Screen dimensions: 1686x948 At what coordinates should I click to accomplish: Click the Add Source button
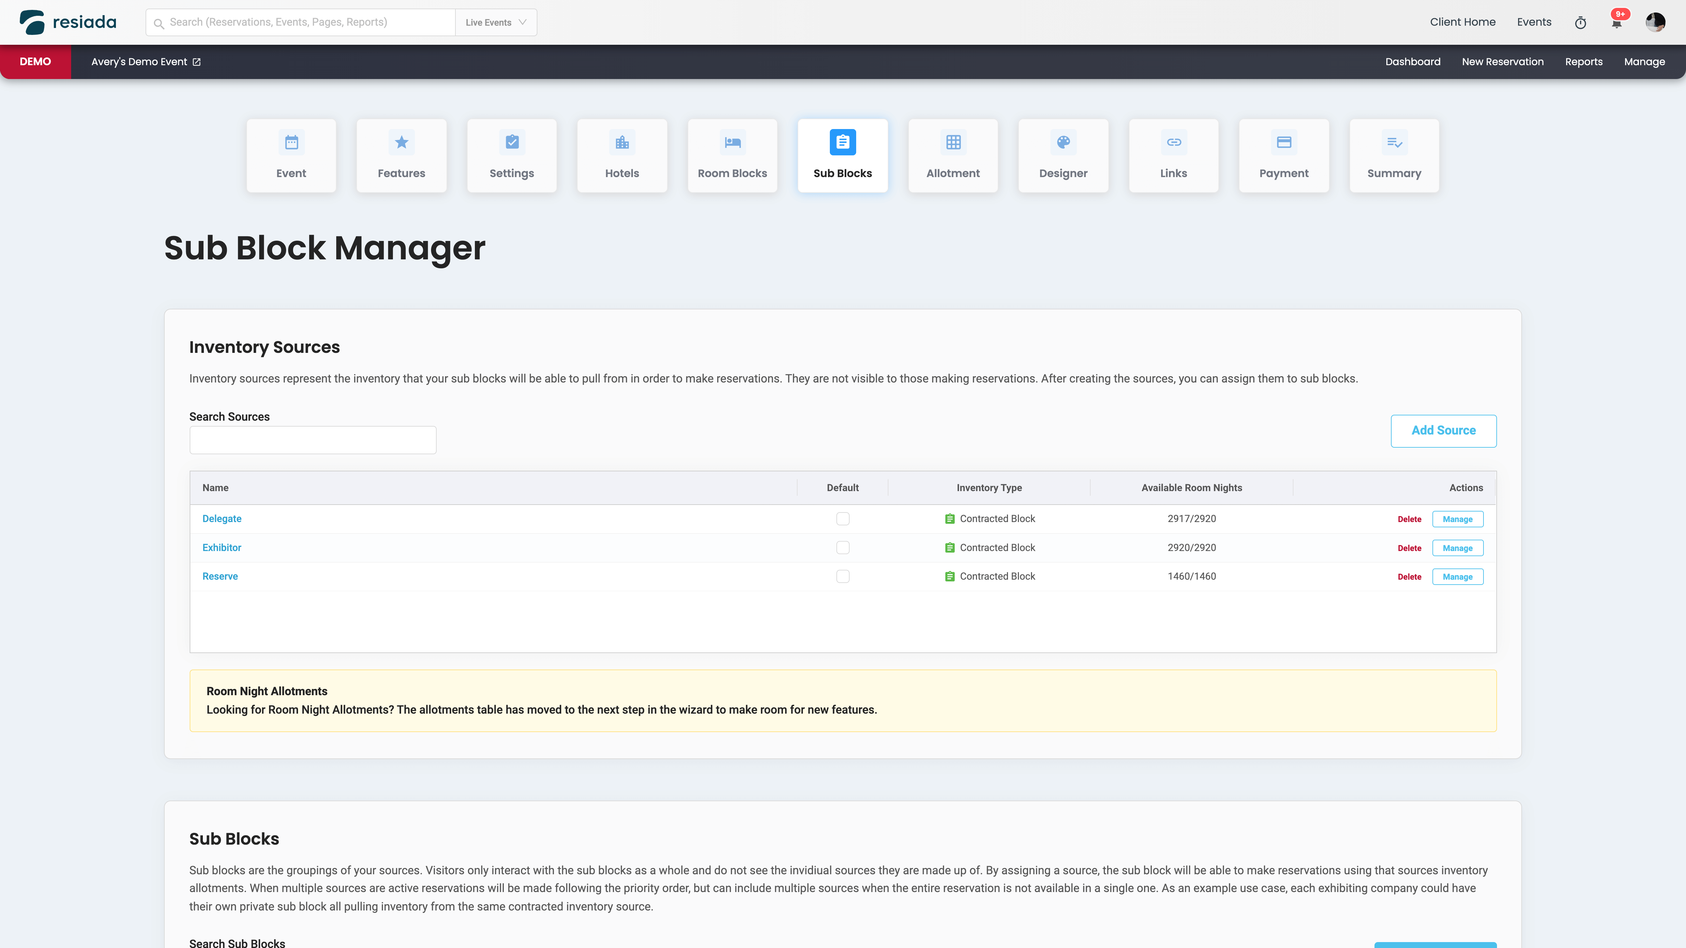point(1443,431)
